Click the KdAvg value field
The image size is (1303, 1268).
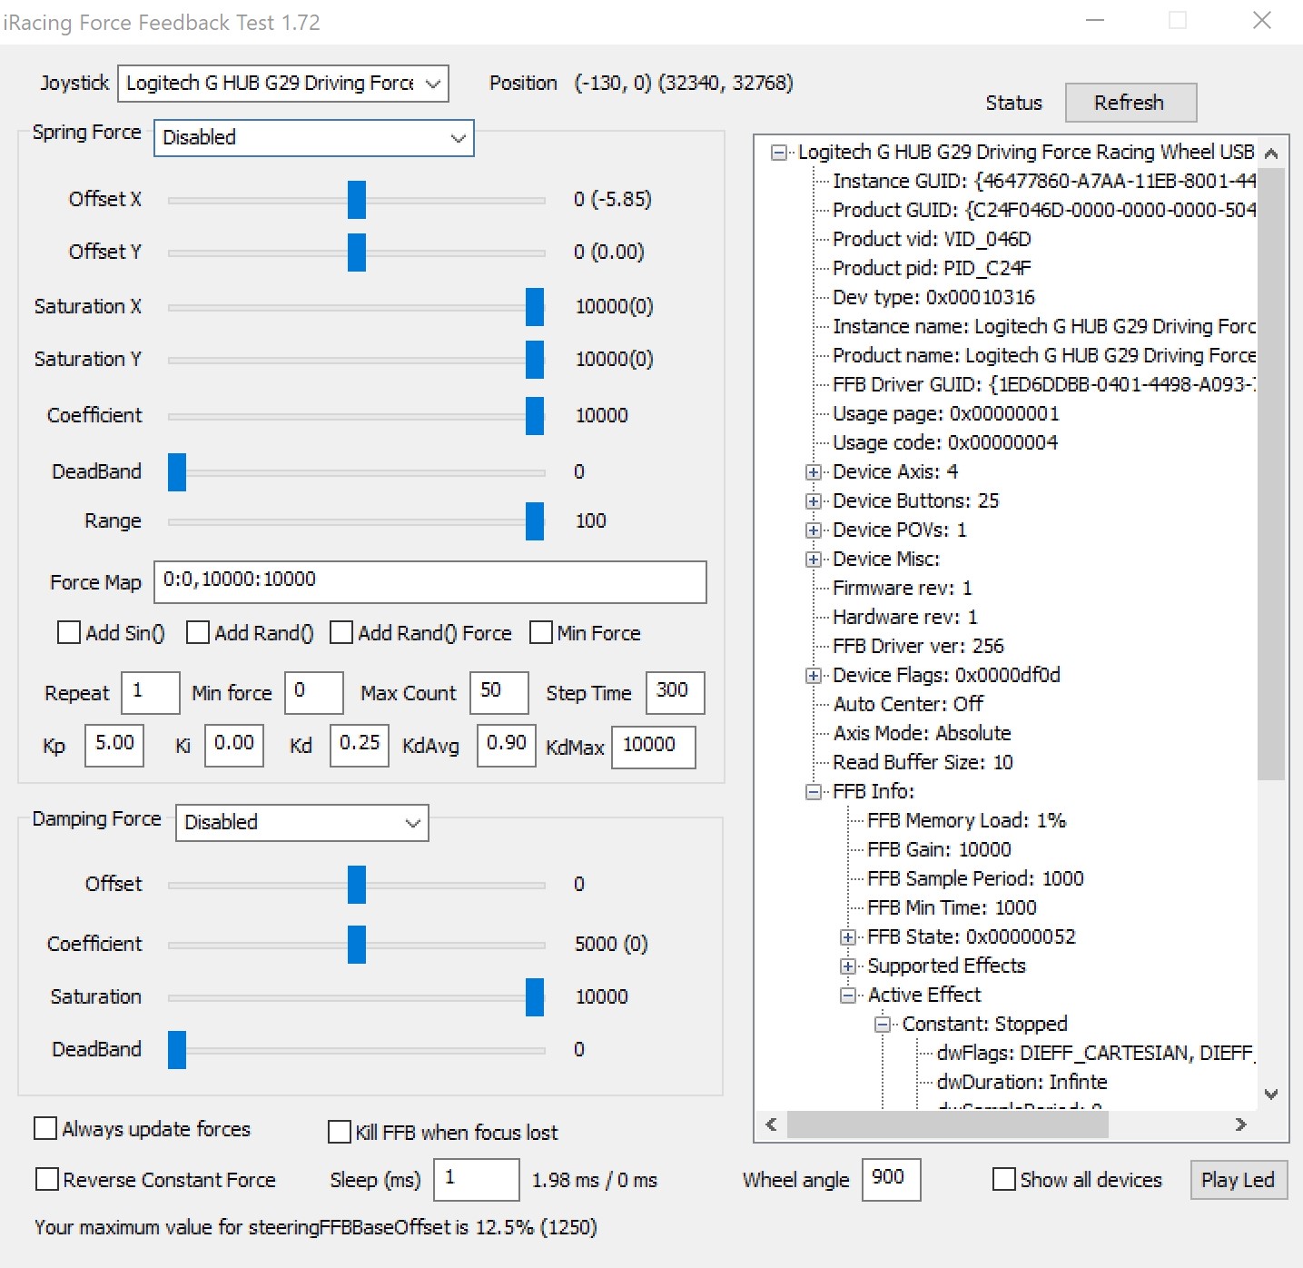[x=507, y=746]
